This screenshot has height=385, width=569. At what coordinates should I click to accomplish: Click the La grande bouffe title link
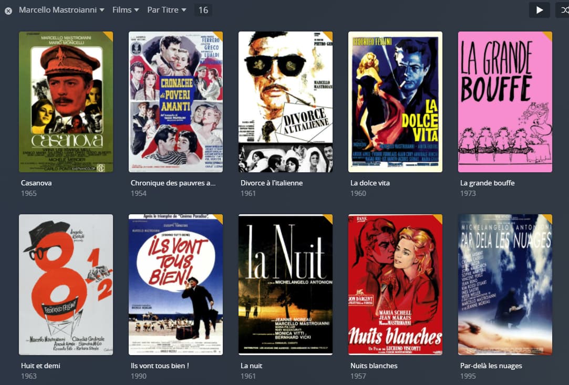(488, 183)
